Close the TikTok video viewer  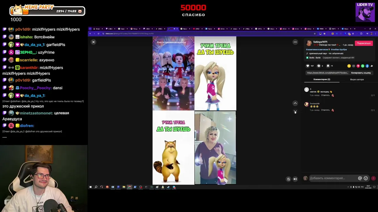click(x=93, y=42)
